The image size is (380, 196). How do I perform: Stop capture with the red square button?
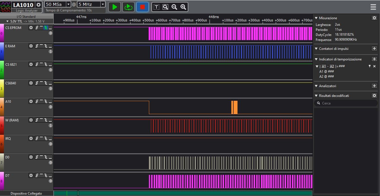pyautogui.click(x=142, y=7)
